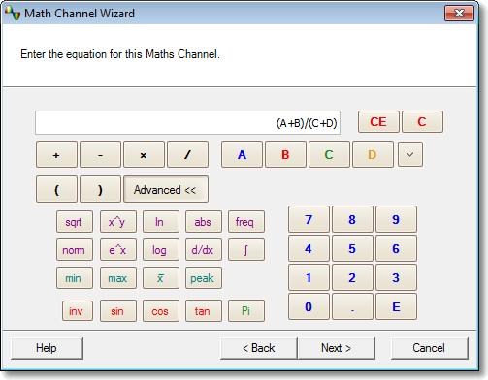Click keypad digit 6

tap(396, 248)
